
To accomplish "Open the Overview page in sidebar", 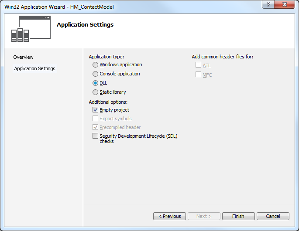I will [x=23, y=57].
